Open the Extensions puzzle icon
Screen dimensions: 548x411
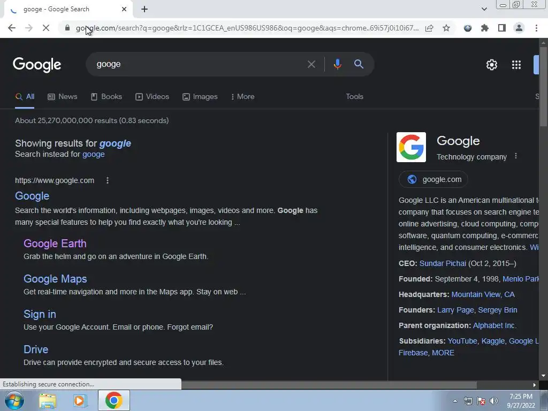coord(485,28)
